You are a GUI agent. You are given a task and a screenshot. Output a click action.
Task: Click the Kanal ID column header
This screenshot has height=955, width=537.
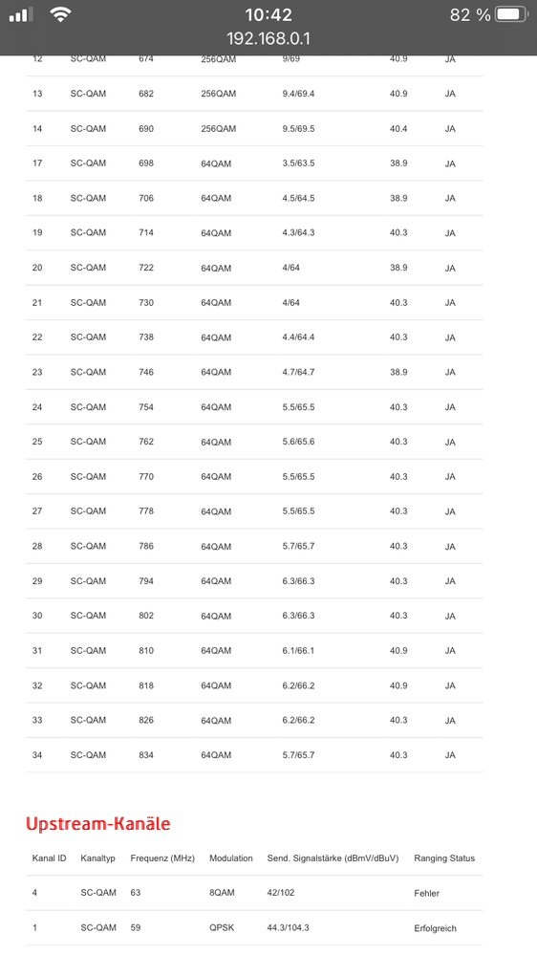[x=50, y=858]
